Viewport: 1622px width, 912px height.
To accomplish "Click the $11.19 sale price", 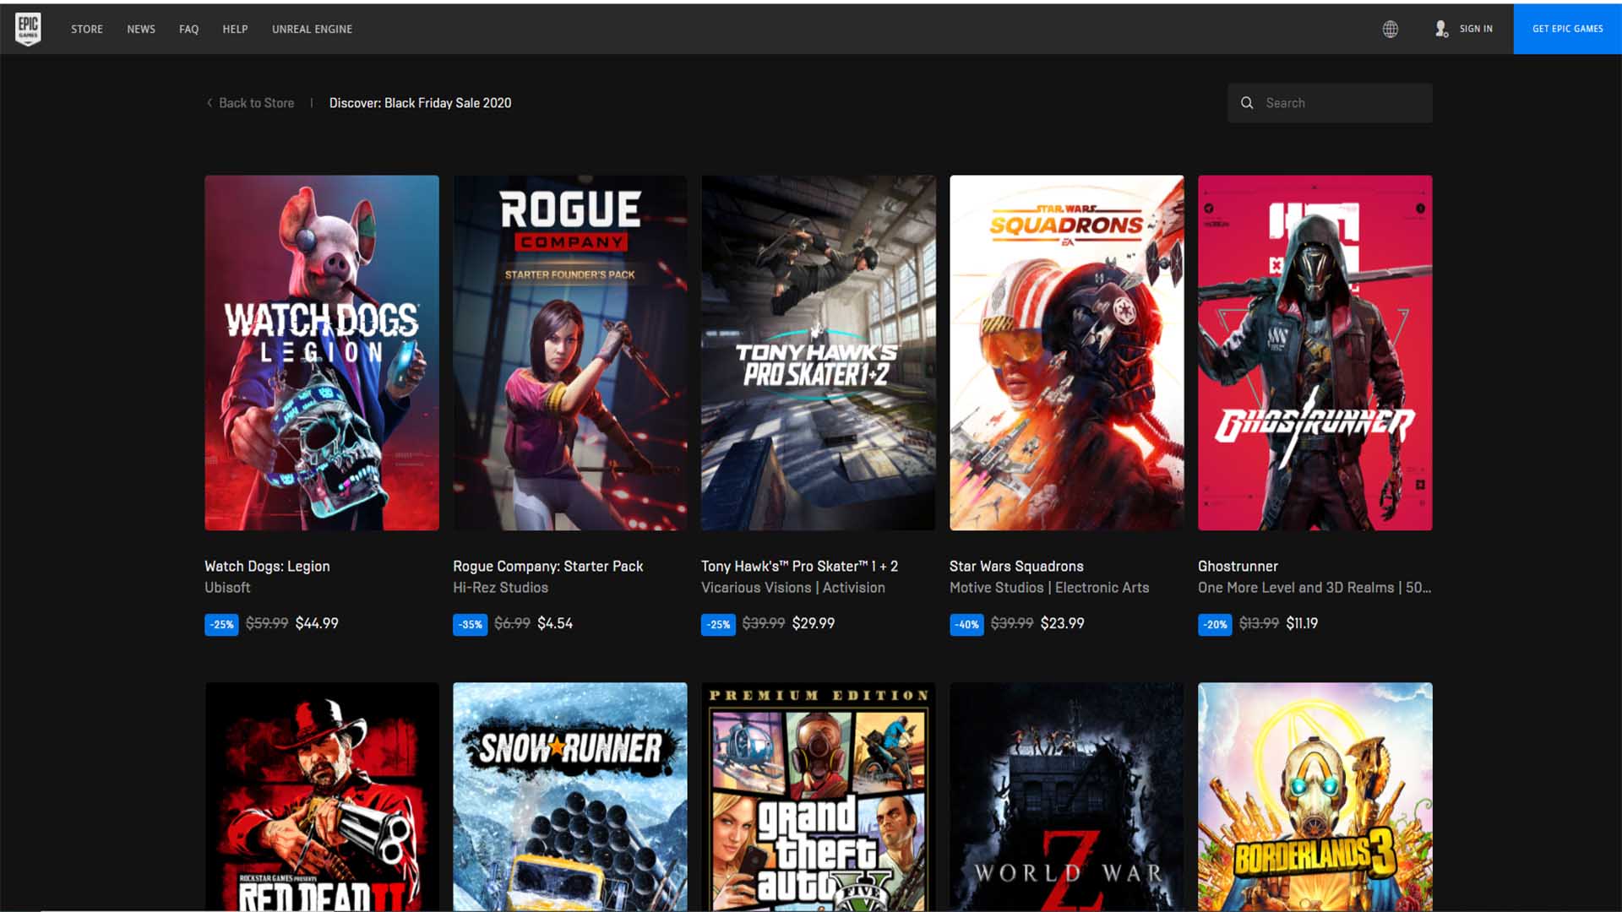I will pos(1302,623).
